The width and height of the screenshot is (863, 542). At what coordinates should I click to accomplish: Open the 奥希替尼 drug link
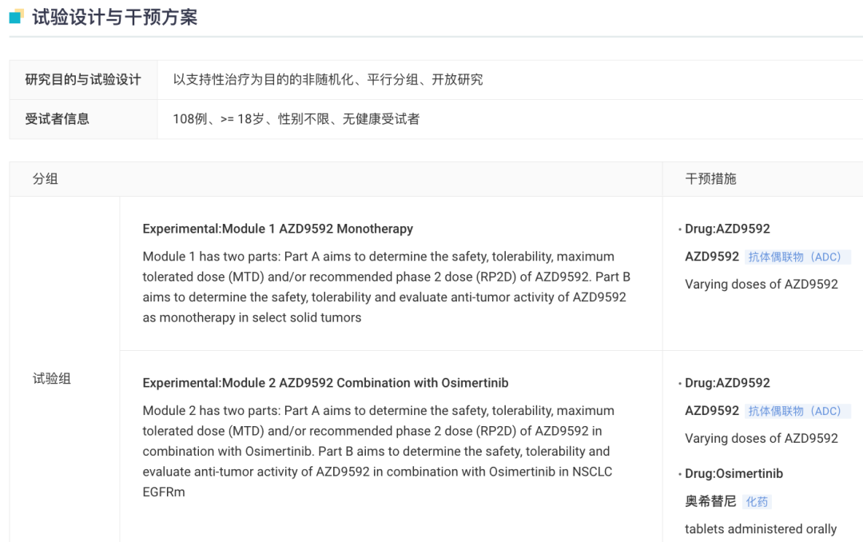(710, 501)
